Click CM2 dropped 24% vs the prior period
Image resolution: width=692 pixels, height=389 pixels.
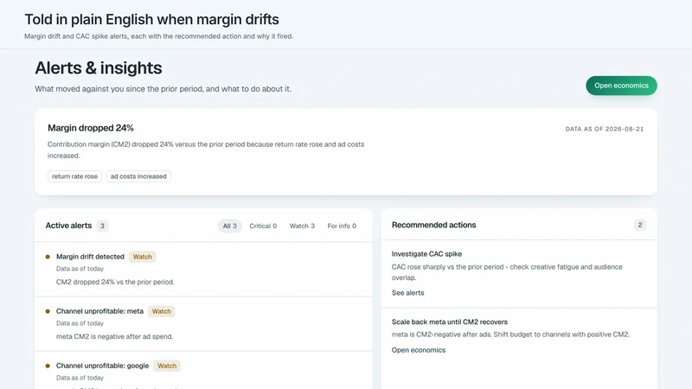[x=115, y=282]
